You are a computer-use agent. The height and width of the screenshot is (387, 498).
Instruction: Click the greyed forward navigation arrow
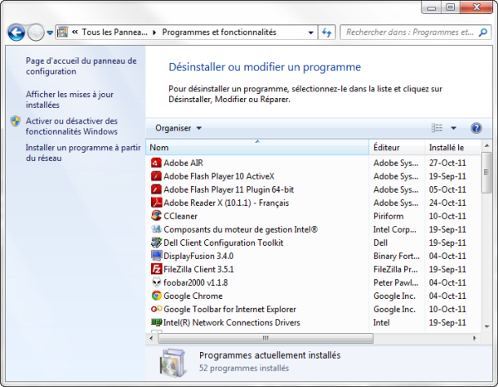36,32
